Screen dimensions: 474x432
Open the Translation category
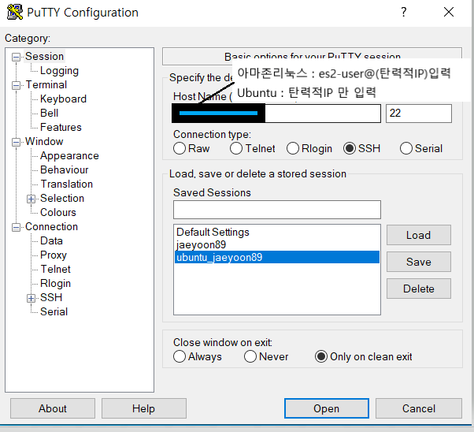[66, 184]
